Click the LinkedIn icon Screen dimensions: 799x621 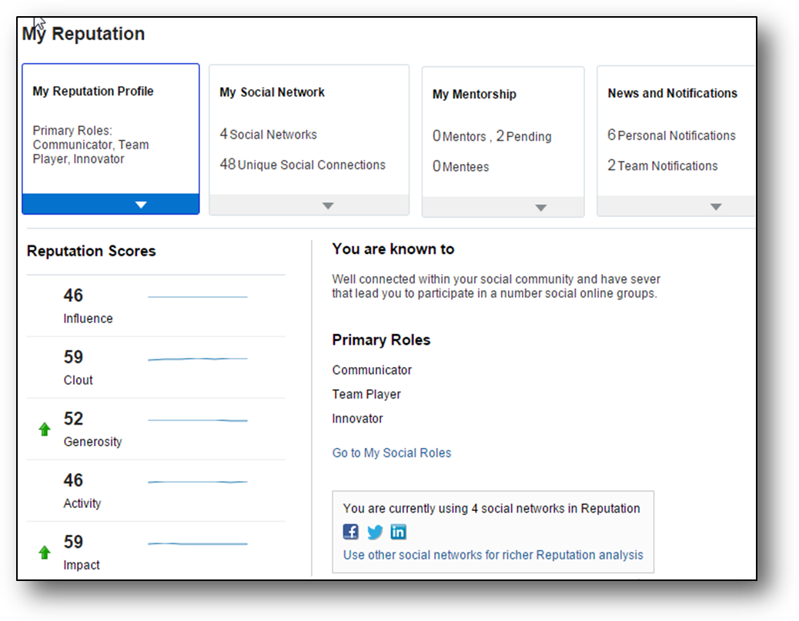[x=398, y=532]
